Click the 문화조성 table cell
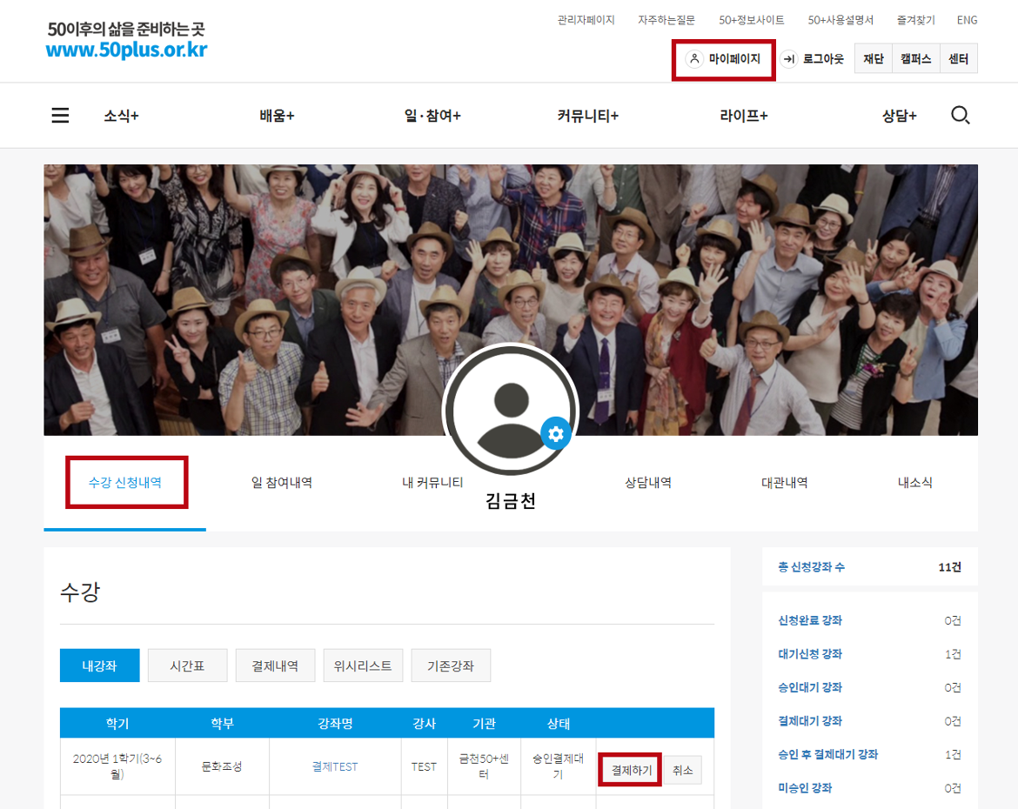The height and width of the screenshot is (809, 1018). 222,766
